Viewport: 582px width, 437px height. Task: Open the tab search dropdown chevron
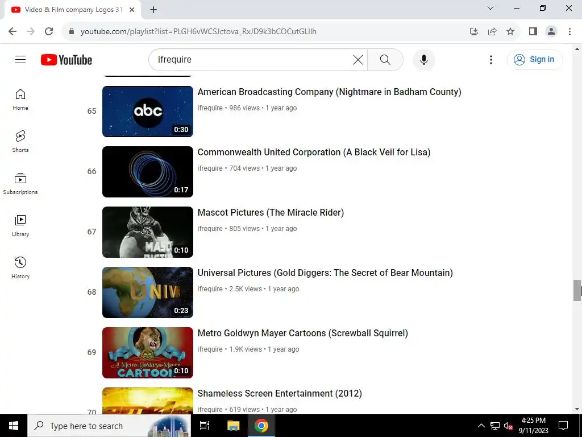click(490, 8)
